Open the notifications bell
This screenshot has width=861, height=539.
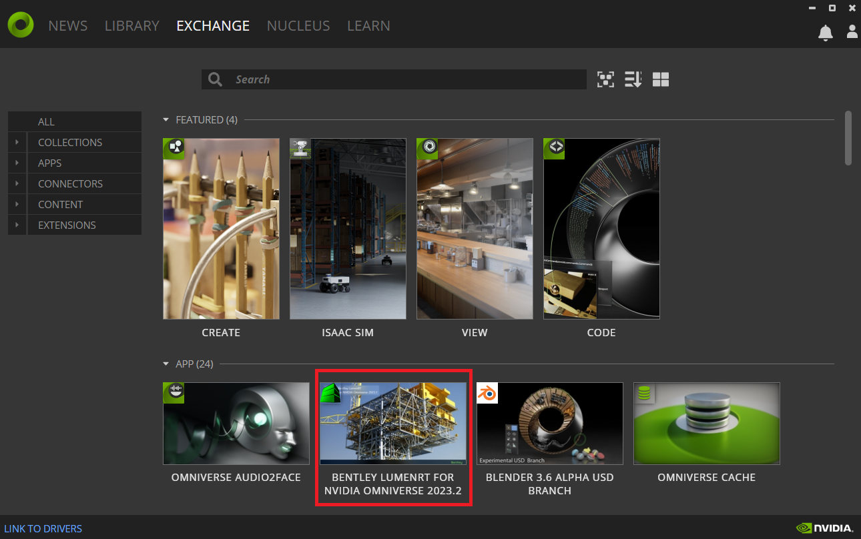(x=826, y=32)
